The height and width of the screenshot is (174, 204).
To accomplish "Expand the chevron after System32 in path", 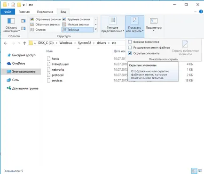I will coord(94,43).
